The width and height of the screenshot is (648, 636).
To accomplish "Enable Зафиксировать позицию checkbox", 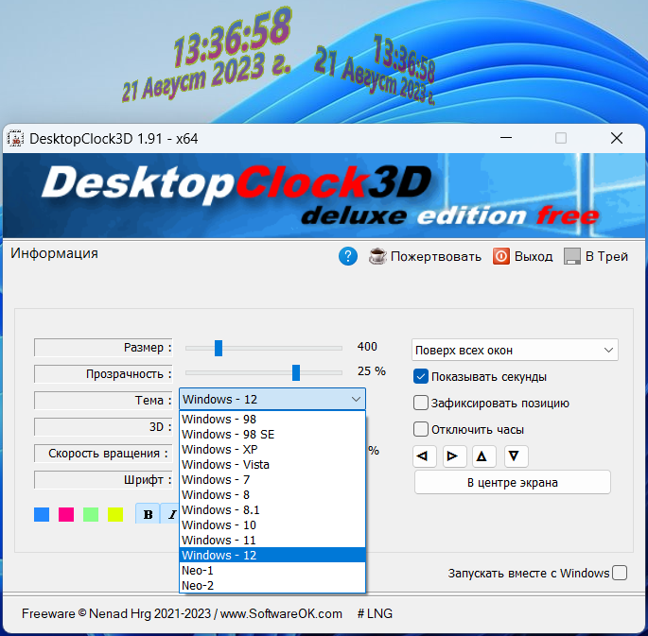I will pyautogui.click(x=421, y=403).
